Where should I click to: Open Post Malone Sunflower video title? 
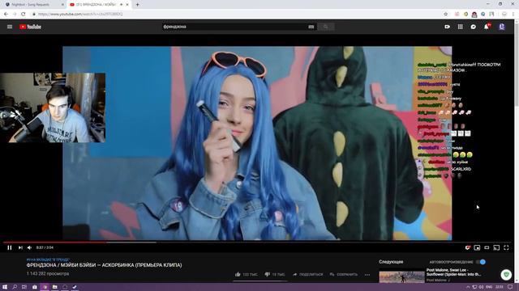click(453, 272)
